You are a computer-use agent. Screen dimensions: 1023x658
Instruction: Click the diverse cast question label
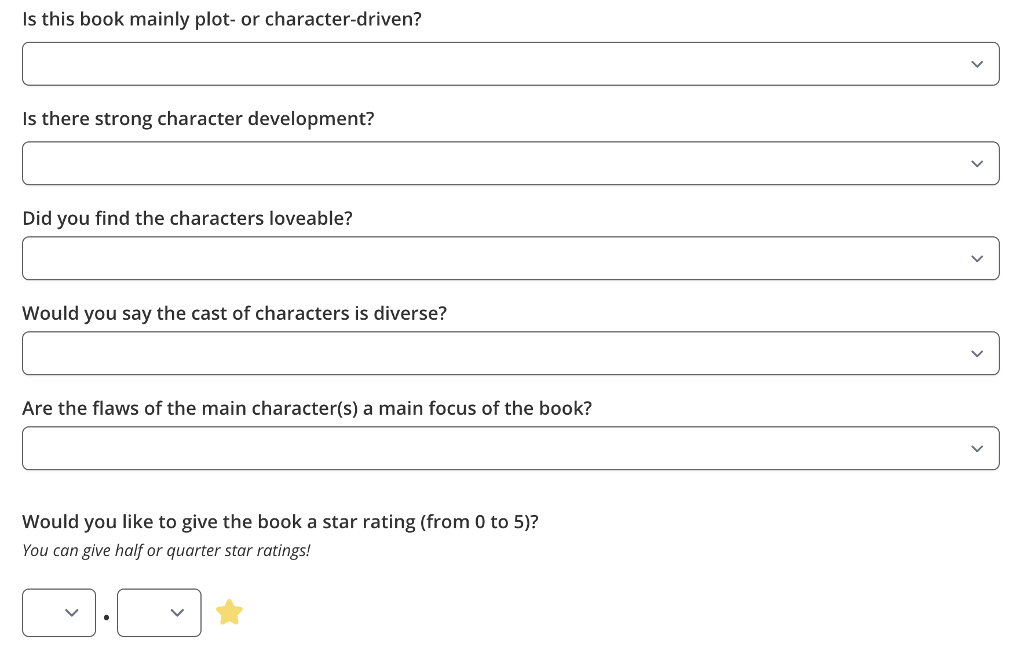tap(234, 313)
